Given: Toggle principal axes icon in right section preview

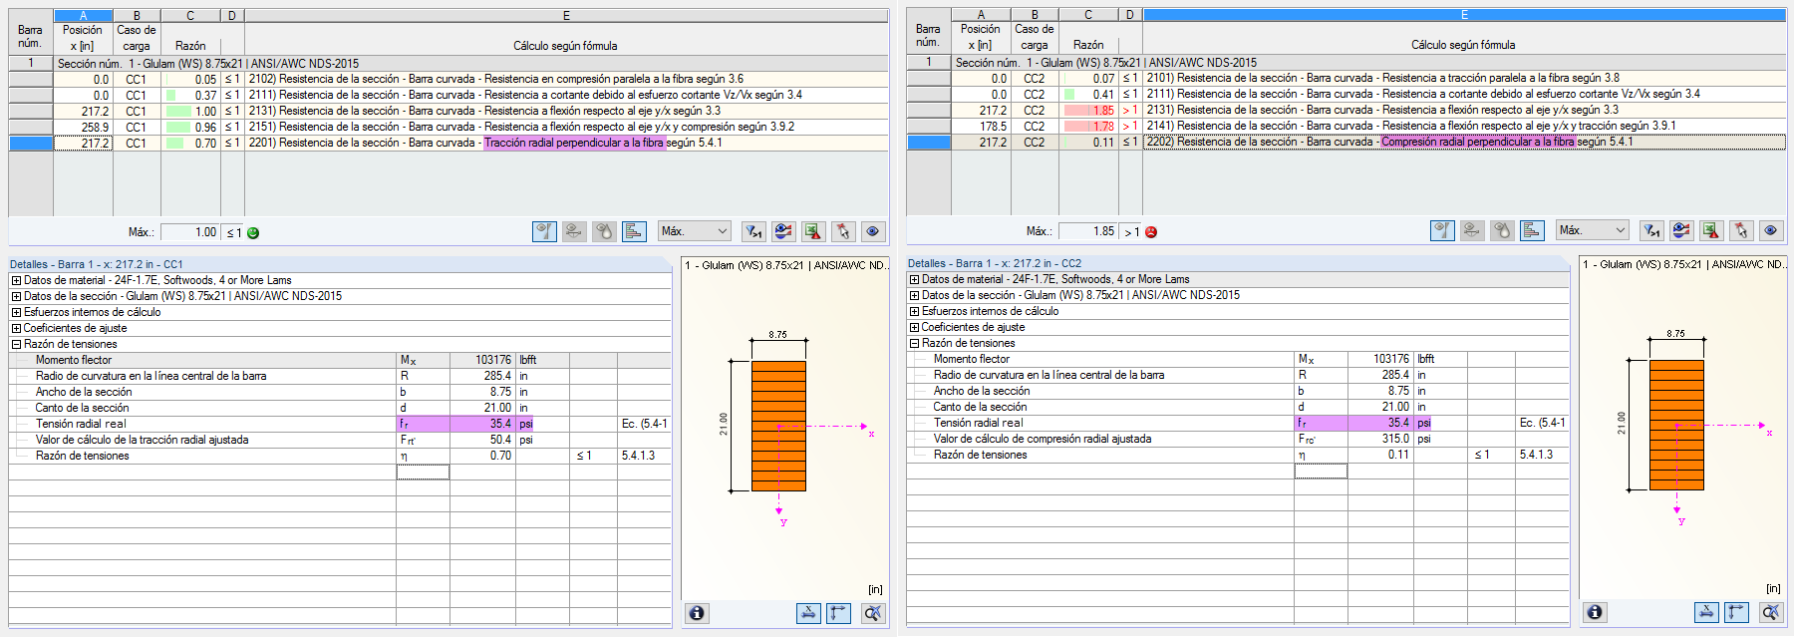Looking at the screenshot, I should (x=1737, y=612).
